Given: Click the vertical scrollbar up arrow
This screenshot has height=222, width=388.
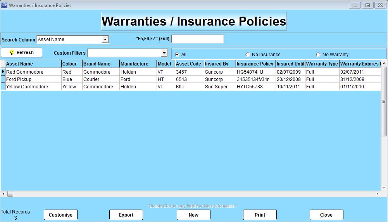Looking at the screenshot, I should [384, 63].
